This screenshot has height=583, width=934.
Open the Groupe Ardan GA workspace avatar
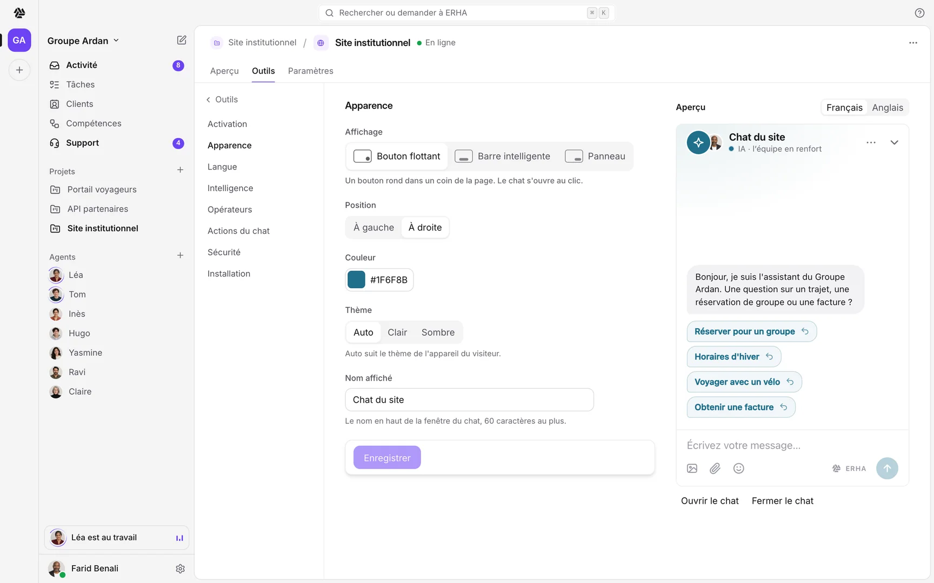coord(19,40)
